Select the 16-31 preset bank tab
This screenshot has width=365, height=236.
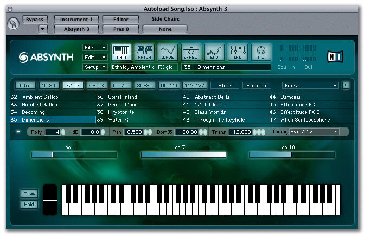(49, 86)
